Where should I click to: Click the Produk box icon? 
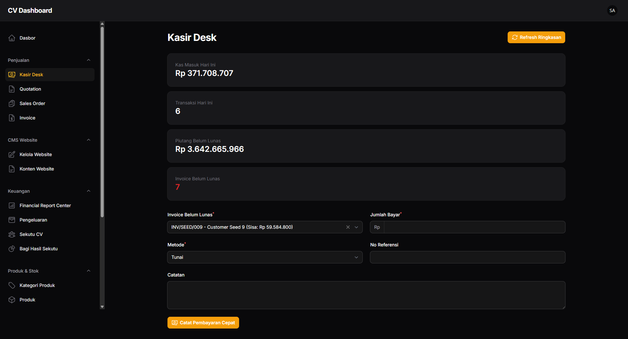coord(12,299)
